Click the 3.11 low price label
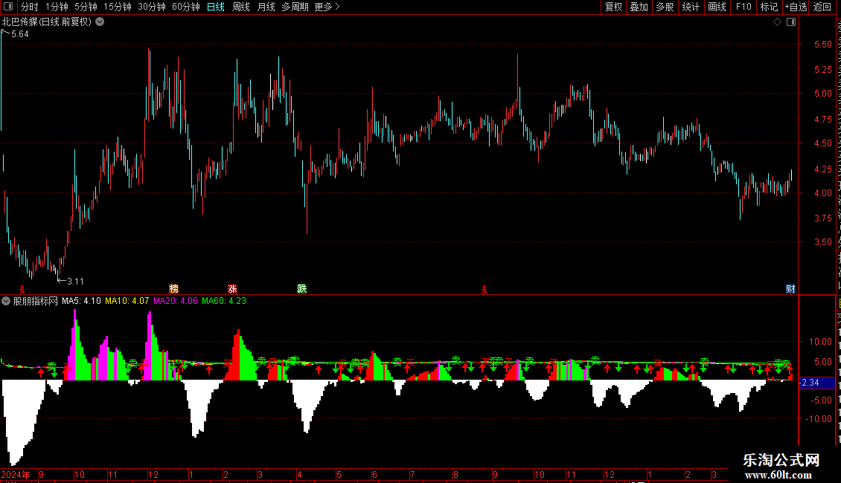Image resolution: width=841 pixels, height=483 pixels. coord(76,282)
